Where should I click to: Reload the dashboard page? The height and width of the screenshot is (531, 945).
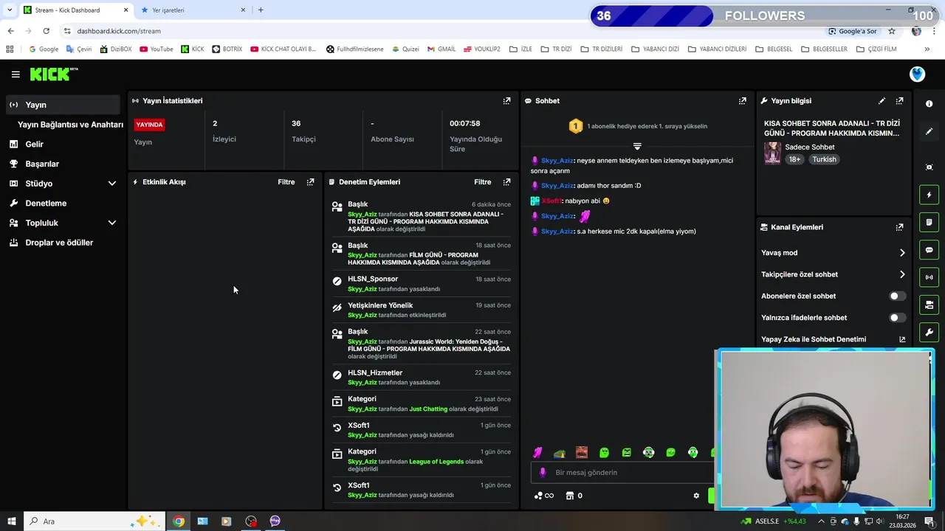tap(46, 31)
